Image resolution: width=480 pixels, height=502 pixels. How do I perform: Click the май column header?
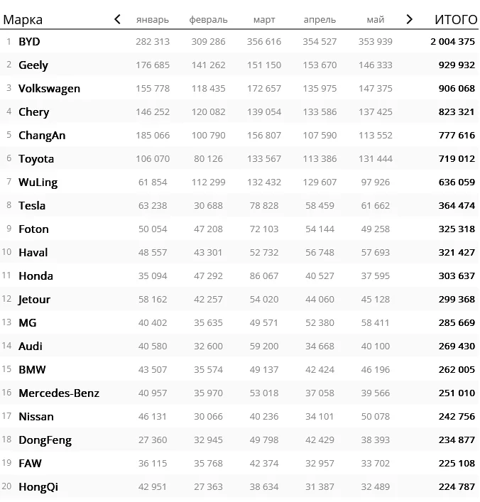tap(376, 20)
